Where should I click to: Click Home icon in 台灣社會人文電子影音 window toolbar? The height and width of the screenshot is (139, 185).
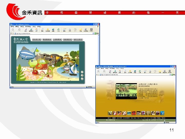pos(120,71)
